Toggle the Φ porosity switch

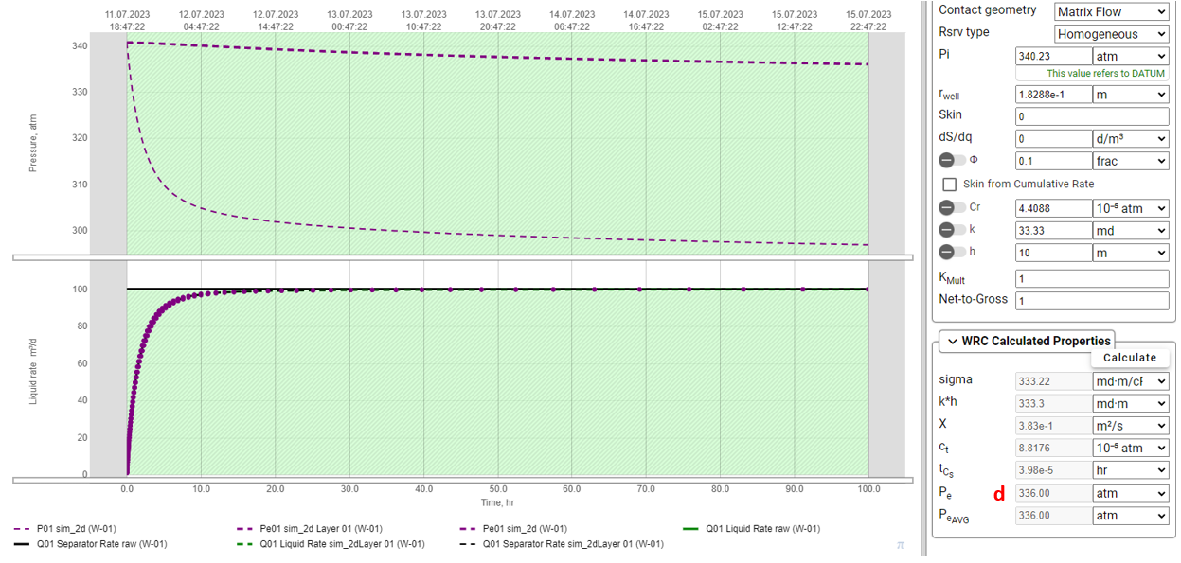coord(952,161)
